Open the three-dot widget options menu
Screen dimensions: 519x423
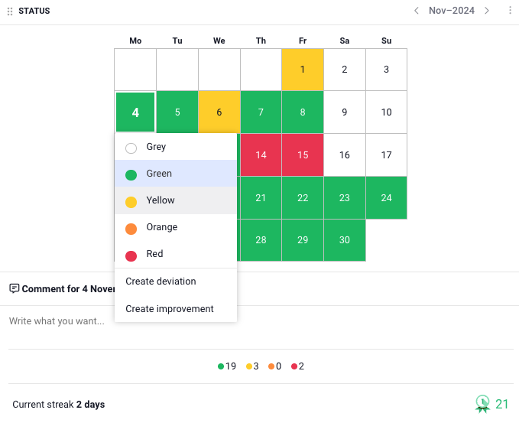[510, 11]
